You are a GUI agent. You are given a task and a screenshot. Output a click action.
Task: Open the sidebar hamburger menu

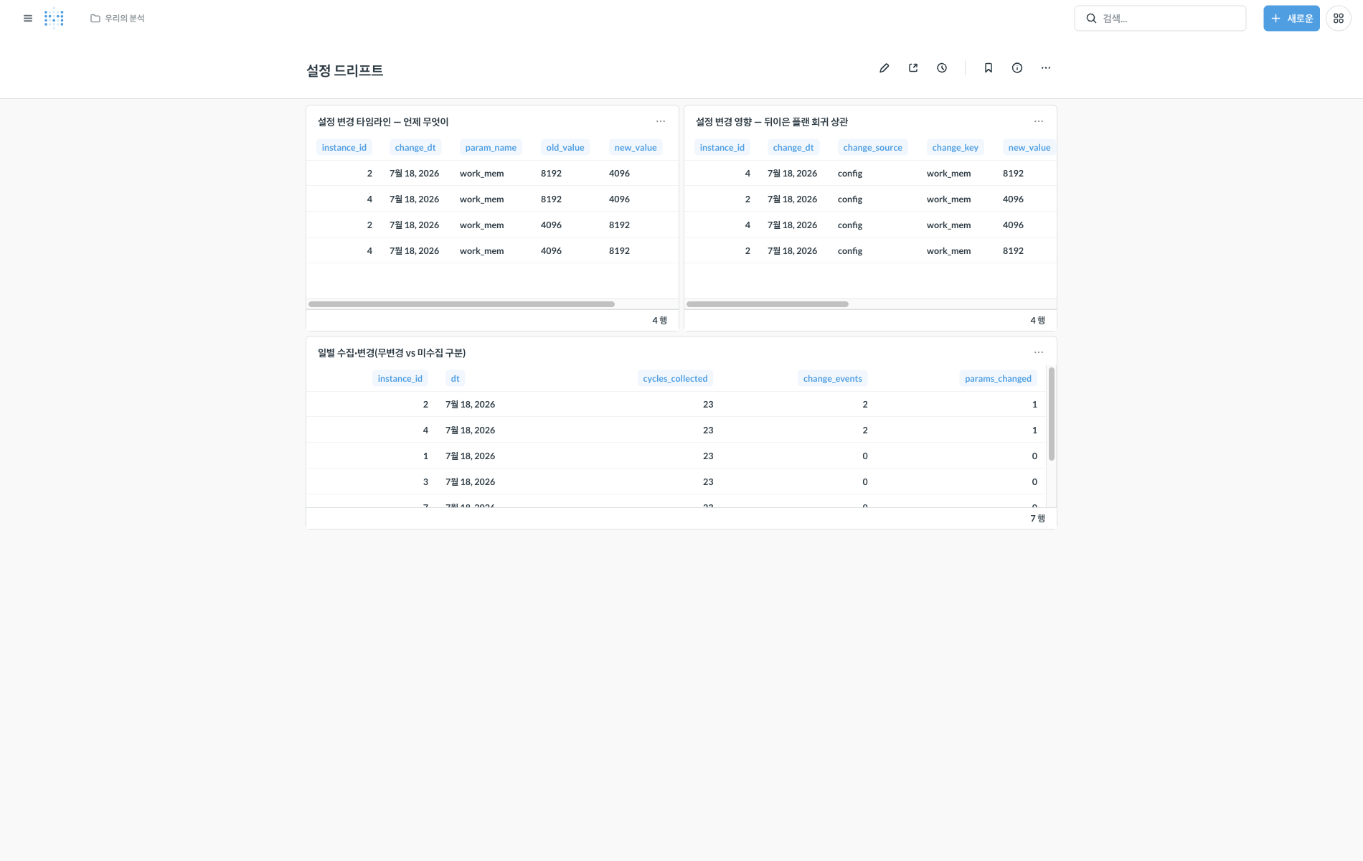pyautogui.click(x=28, y=19)
